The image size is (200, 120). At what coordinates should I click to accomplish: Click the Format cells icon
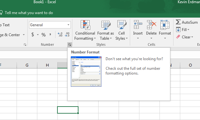pyautogui.click(x=165, y=24)
